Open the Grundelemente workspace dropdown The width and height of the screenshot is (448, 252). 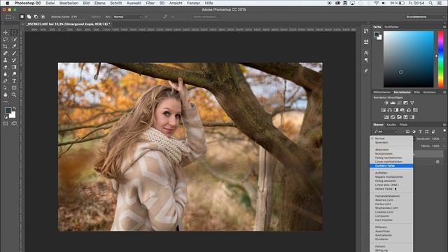click(425, 17)
